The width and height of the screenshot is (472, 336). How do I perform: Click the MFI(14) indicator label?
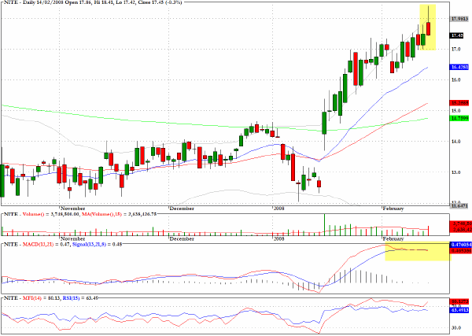[32, 298]
